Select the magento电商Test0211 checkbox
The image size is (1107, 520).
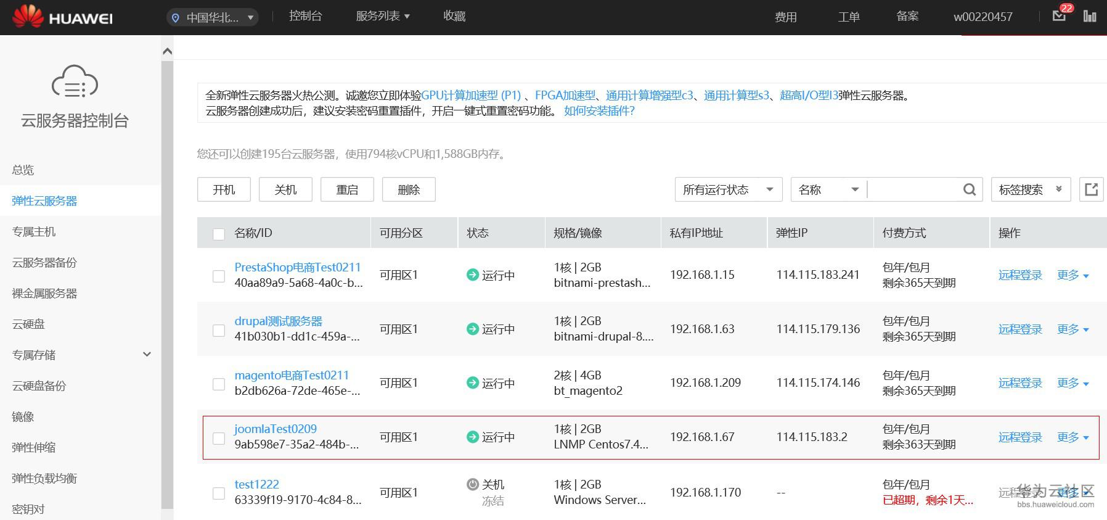[x=218, y=384]
